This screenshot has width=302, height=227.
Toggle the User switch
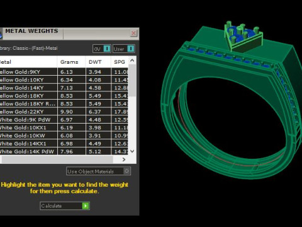click(124, 49)
